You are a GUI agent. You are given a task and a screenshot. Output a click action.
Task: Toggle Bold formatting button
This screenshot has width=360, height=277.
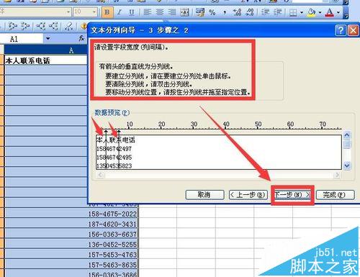107,12
